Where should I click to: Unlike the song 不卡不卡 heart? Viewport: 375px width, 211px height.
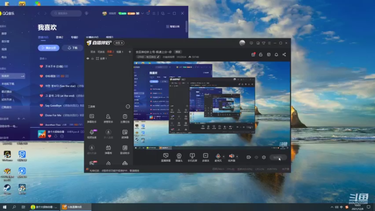click(41, 67)
